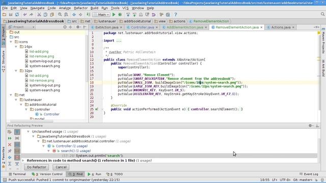Click the Search Everywhere magnifier icon

click(x=322, y=14)
